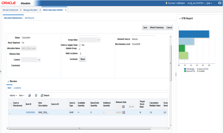The image size is (223, 133).
Task: Click the RMS_ITEM_ description cell
Action: 44,113
